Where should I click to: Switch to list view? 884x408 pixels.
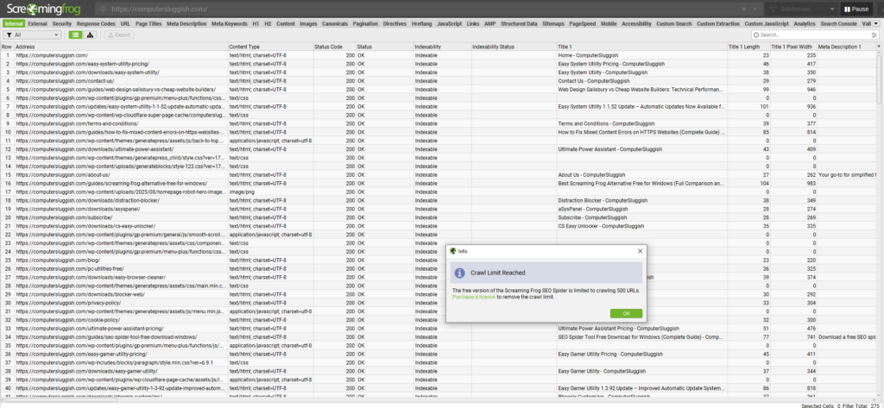point(75,35)
